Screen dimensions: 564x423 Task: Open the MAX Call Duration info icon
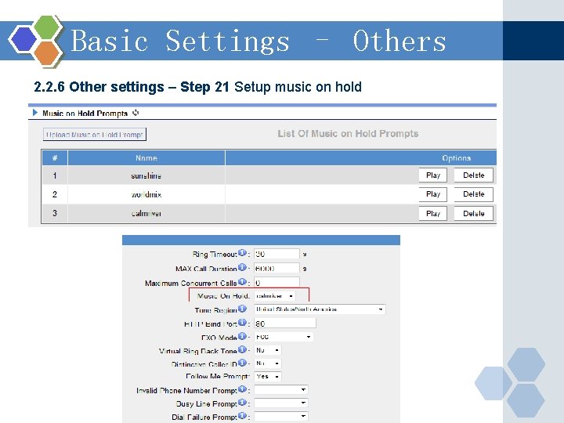point(242,267)
